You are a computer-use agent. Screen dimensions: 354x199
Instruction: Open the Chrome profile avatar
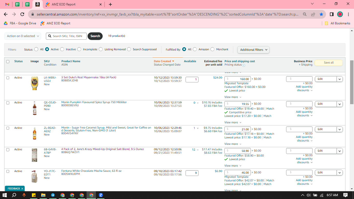point(340,14)
